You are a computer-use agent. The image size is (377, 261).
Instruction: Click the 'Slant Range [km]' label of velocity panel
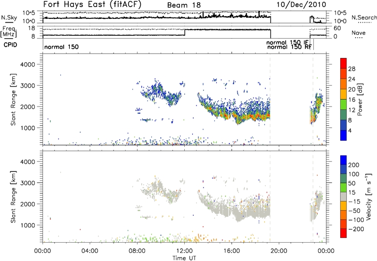(x=13, y=196)
